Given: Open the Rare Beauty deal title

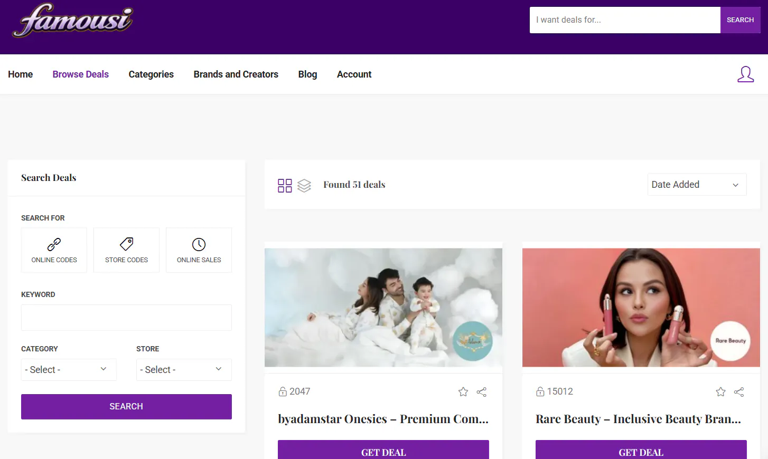Looking at the screenshot, I should tap(639, 419).
